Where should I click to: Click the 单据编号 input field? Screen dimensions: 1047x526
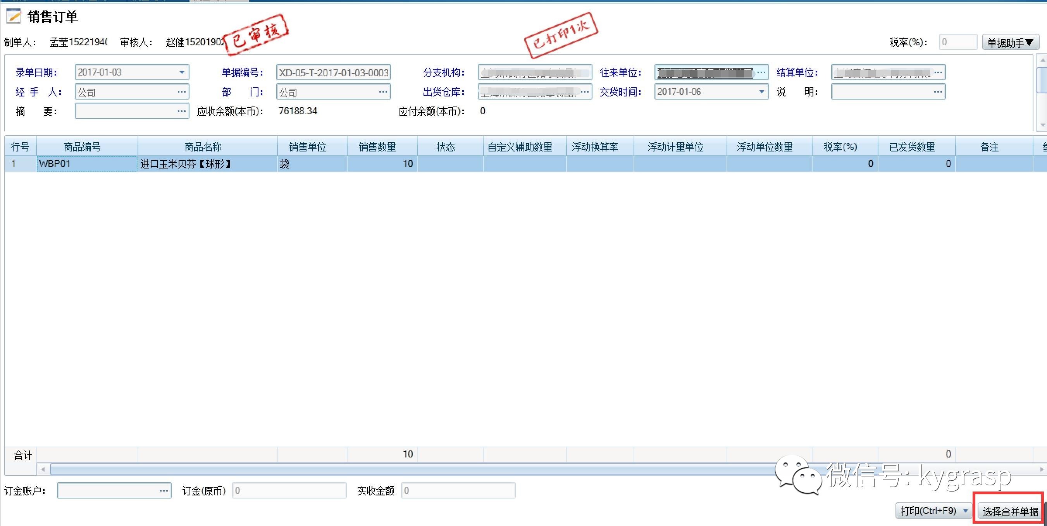pos(333,72)
